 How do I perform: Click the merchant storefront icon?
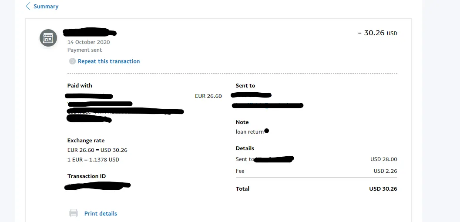click(x=48, y=38)
